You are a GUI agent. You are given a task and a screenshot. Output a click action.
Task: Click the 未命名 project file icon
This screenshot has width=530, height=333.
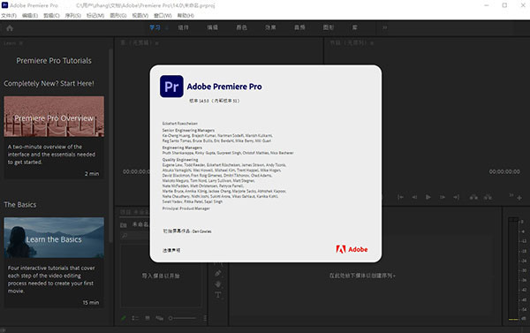(124, 225)
